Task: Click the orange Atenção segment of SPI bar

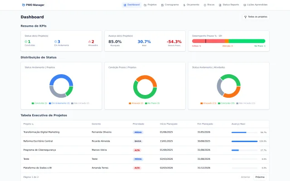Action: click(x=227, y=41)
